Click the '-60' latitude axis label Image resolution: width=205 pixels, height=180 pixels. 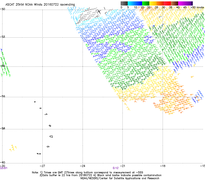[2, 162]
